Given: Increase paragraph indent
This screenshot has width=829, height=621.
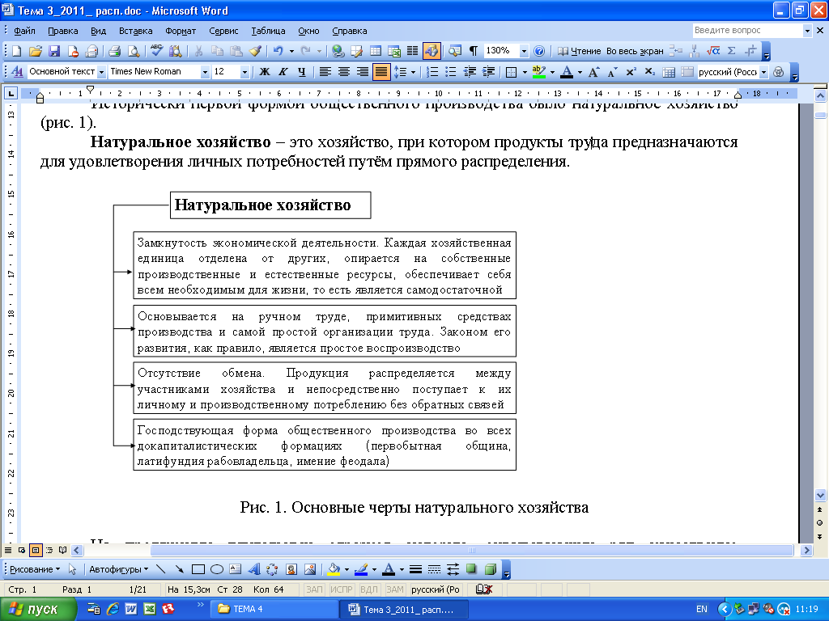Looking at the screenshot, I should [x=488, y=72].
